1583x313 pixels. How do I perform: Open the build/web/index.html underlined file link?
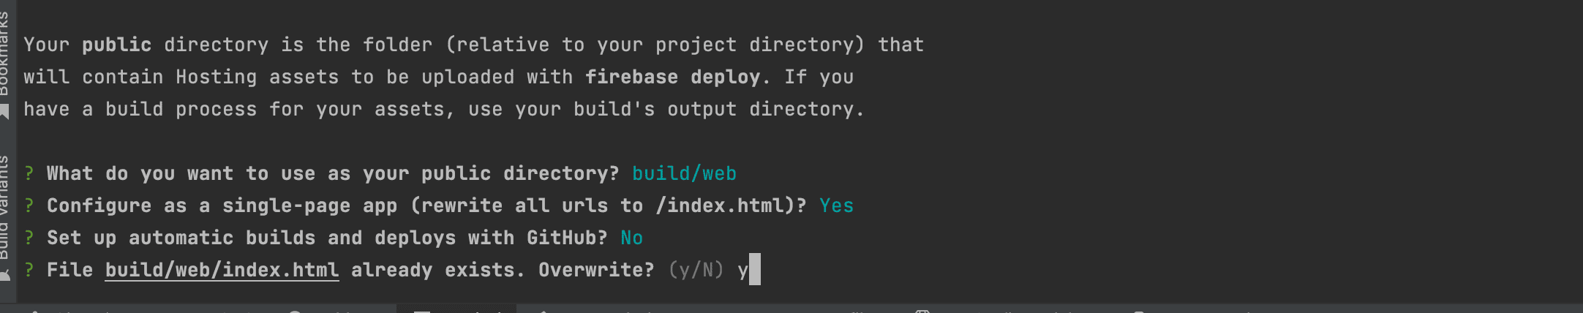pos(222,270)
